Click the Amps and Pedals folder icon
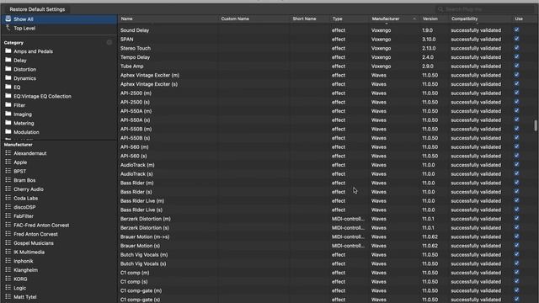The width and height of the screenshot is (539, 303). pyautogui.click(x=8, y=50)
